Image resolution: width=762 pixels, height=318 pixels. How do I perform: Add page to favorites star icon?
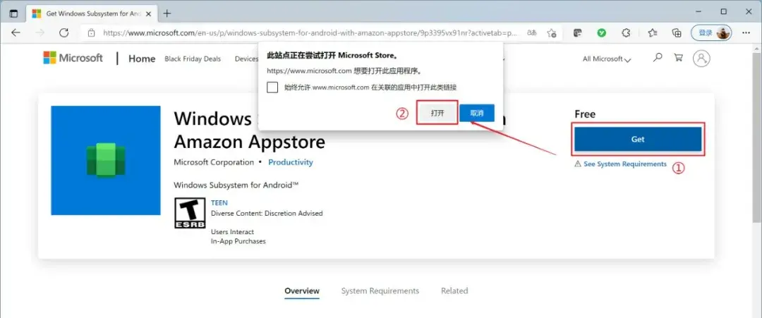click(551, 33)
